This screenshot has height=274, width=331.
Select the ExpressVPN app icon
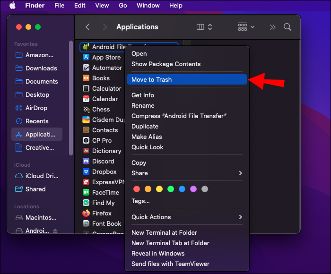tap(86, 182)
